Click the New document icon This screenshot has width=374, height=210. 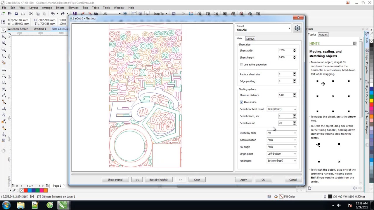tap(3, 14)
